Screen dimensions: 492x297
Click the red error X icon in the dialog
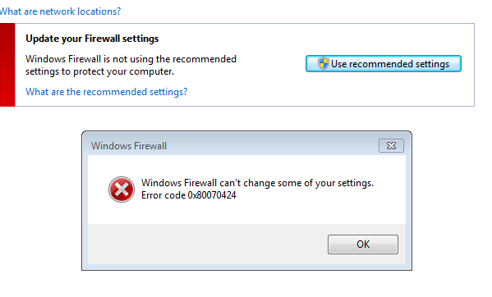(122, 190)
